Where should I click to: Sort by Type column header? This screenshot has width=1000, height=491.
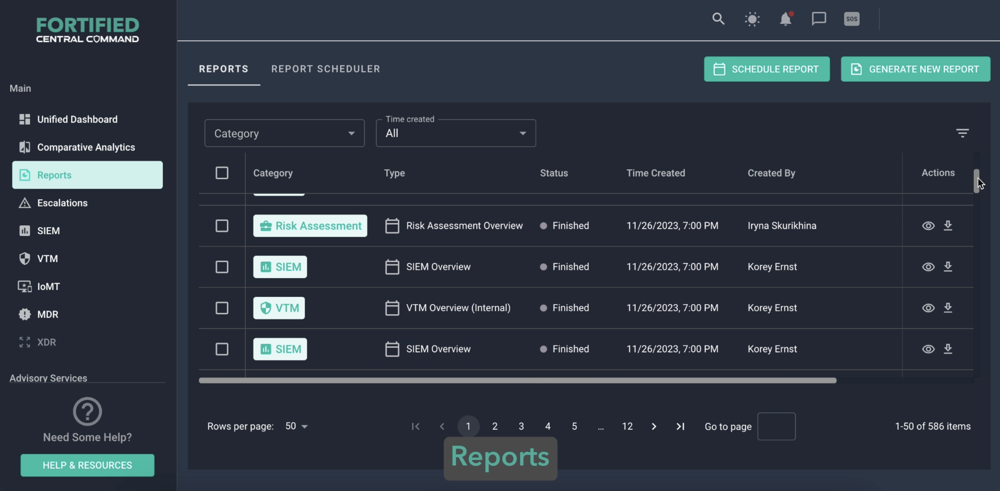394,173
